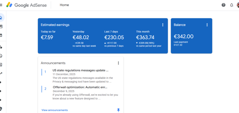Open the Account icon at sidebar bottom

[1, 109]
